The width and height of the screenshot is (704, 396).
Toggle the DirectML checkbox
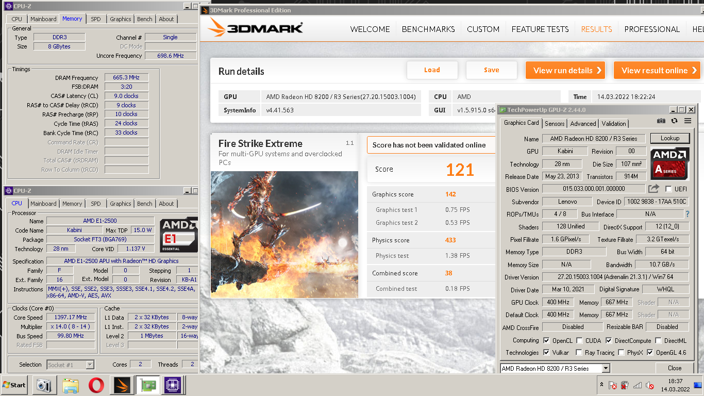point(658,340)
